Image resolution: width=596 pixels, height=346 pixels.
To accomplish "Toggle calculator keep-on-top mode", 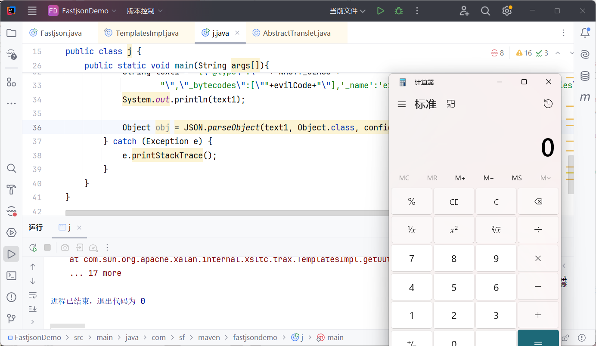I will (451, 104).
